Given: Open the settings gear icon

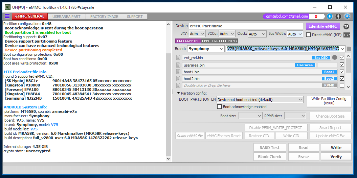Looking at the screenshot, I should (347, 16).
